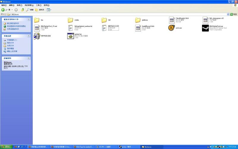The image size is (238, 149).
Task: Select the UNWISE.EXE uninstaller icon
Action: click(37, 36)
